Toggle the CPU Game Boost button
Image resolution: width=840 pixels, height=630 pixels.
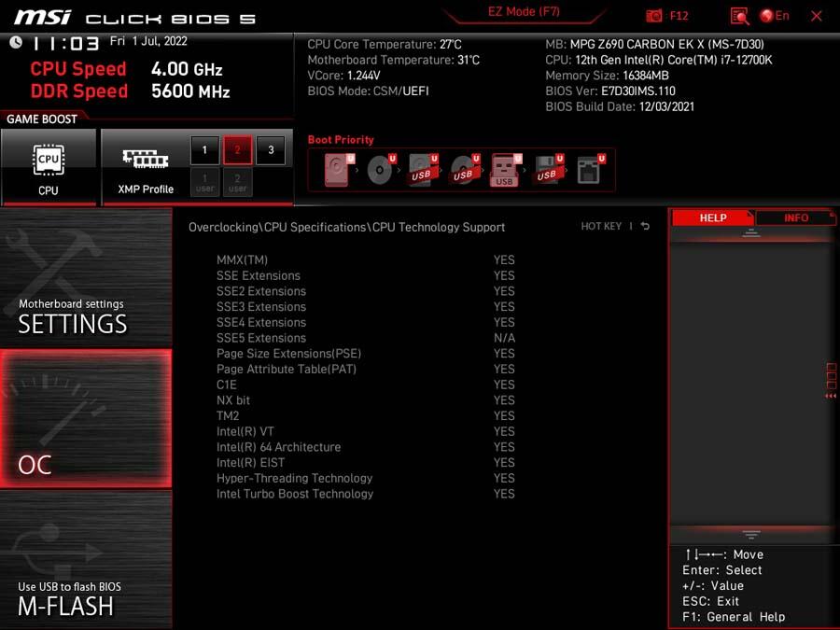click(49, 167)
